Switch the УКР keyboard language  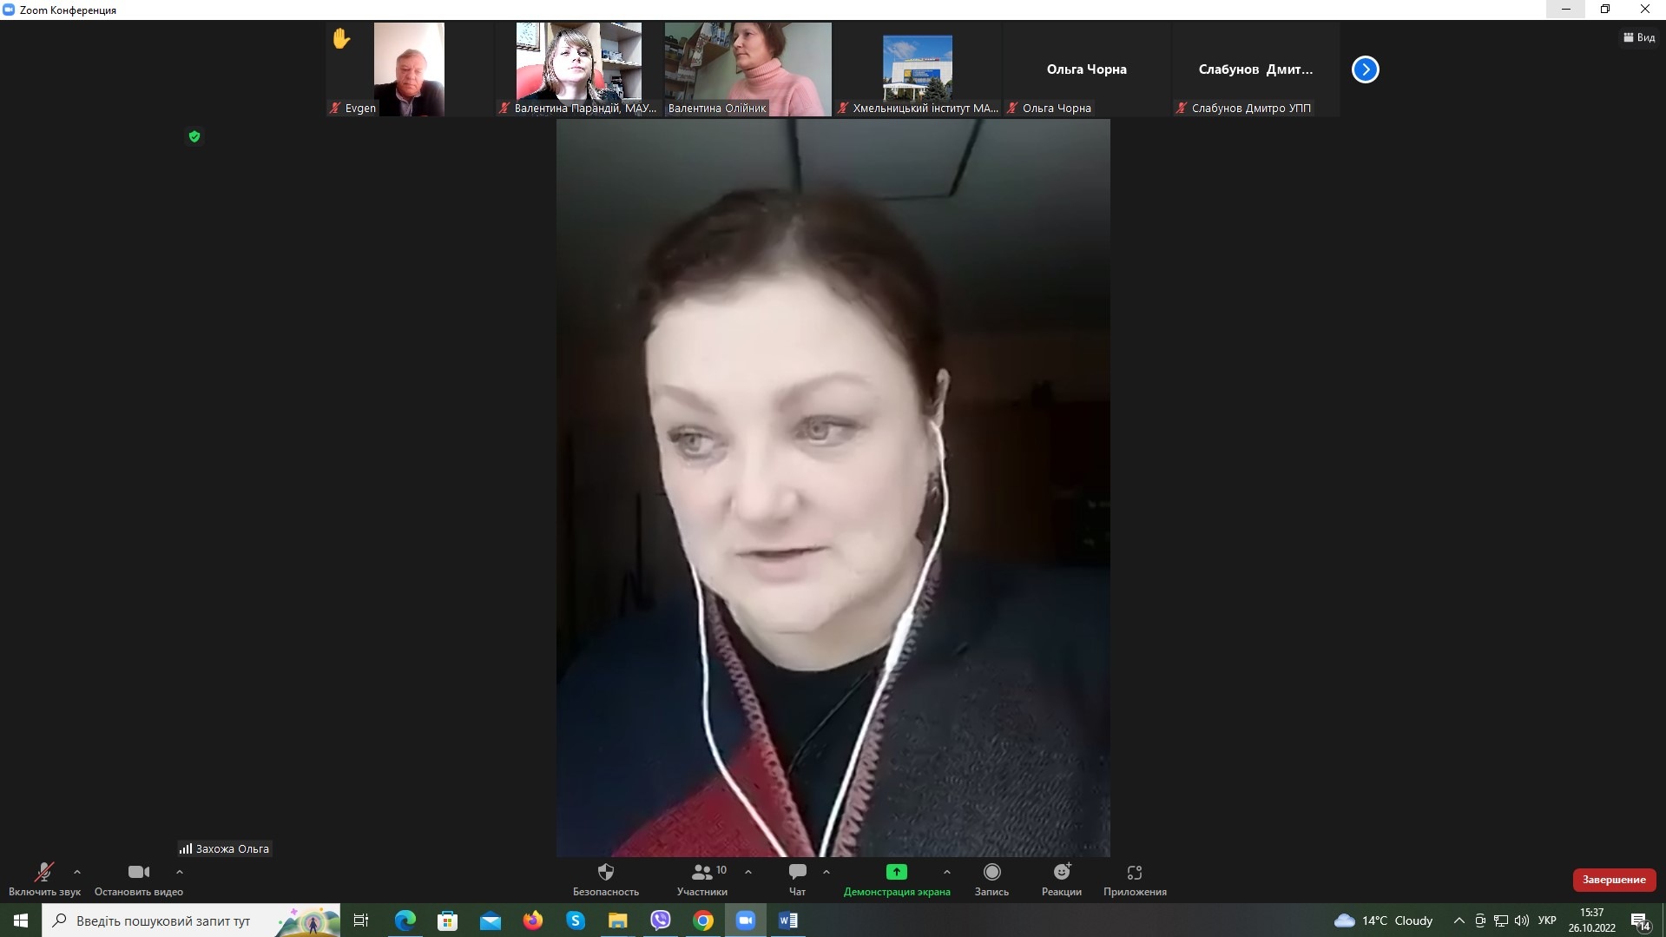pos(1547,921)
